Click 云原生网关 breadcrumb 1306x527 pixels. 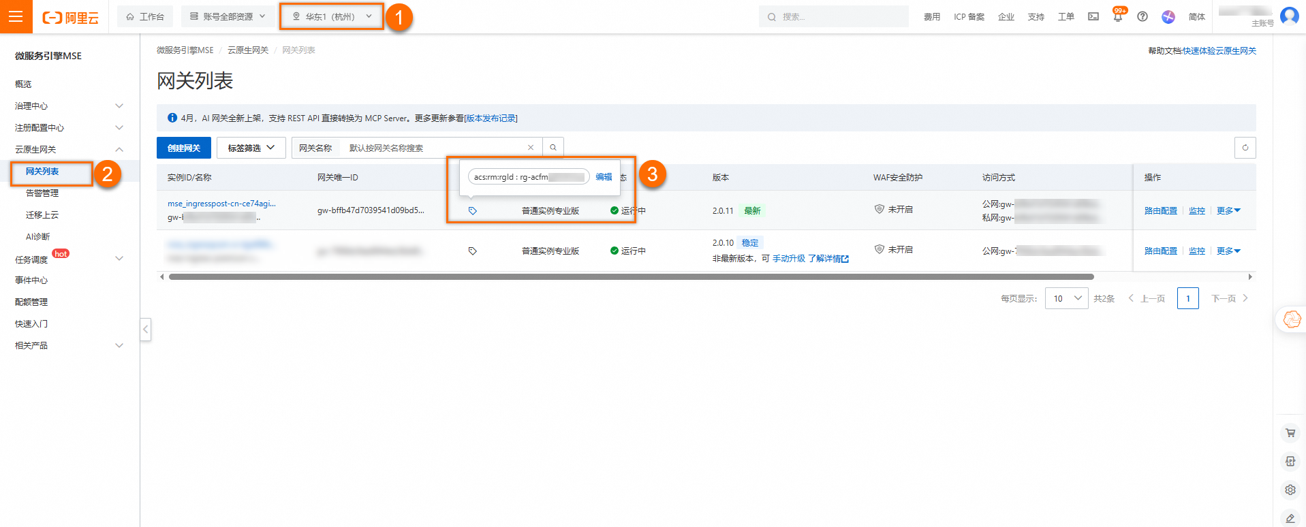pyautogui.click(x=248, y=50)
